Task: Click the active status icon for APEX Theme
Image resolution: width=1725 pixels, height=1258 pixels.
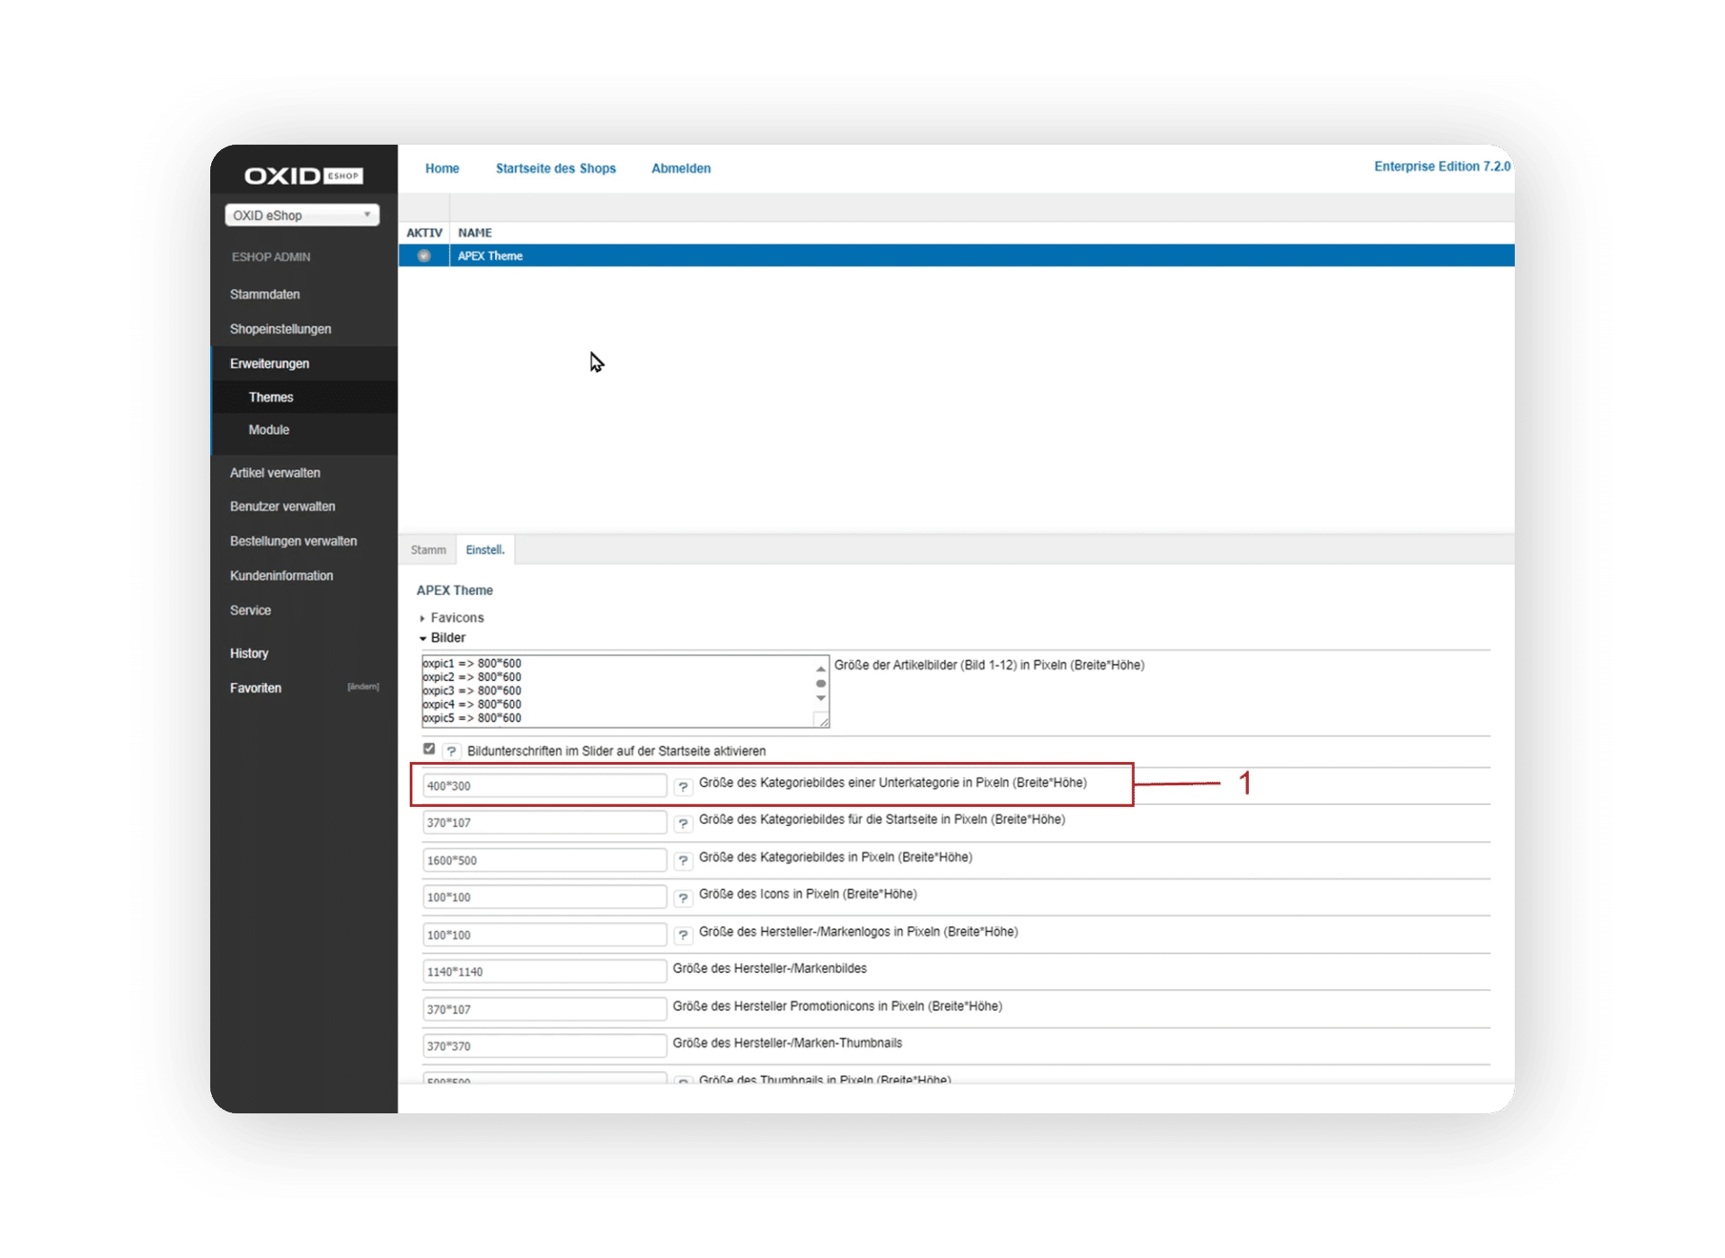Action: 424,256
